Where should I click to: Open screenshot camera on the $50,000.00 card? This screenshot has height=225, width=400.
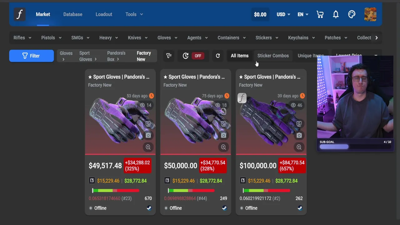(x=223, y=135)
